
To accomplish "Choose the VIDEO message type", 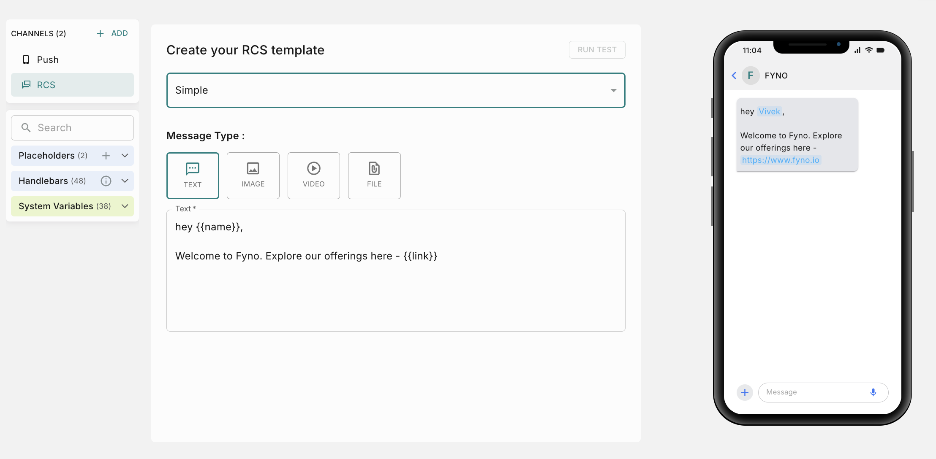I will pos(313,175).
